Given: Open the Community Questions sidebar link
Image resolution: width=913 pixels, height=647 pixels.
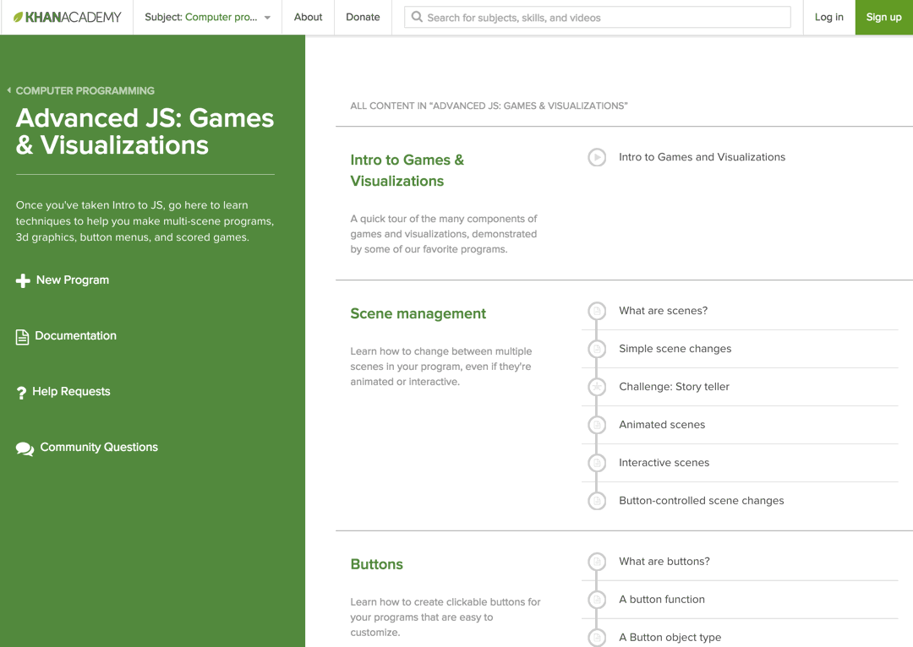Looking at the screenshot, I should [x=99, y=448].
